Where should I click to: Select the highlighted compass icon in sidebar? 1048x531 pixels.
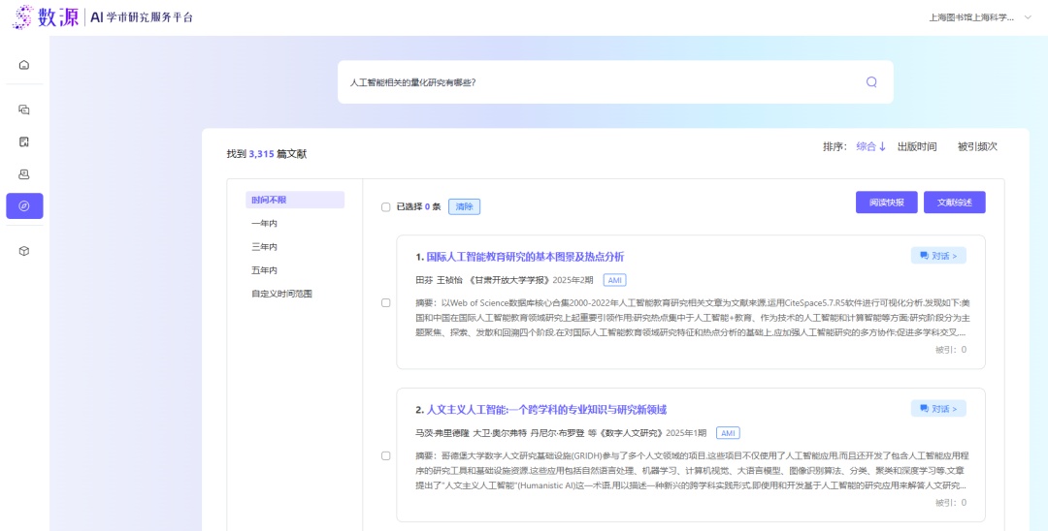[24, 206]
